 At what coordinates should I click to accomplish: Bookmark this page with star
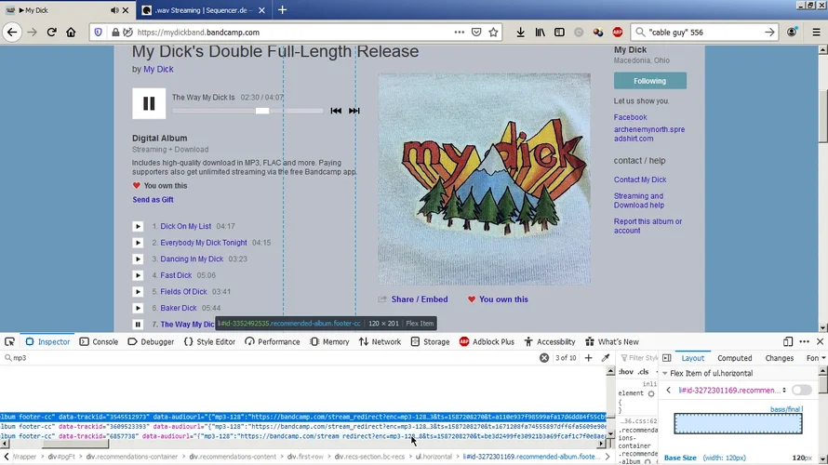coord(493,33)
